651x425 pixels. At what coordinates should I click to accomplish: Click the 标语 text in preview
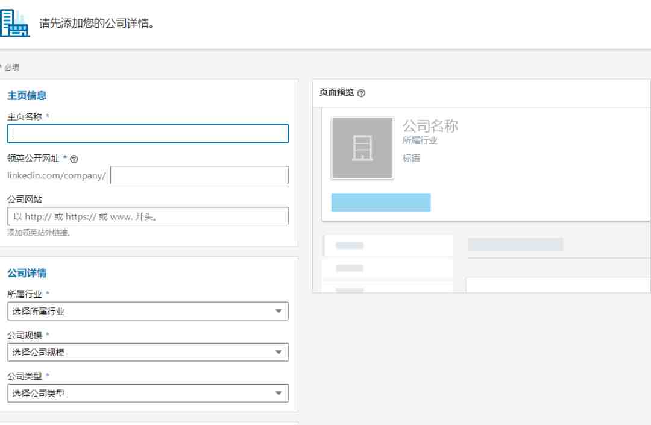tap(411, 158)
